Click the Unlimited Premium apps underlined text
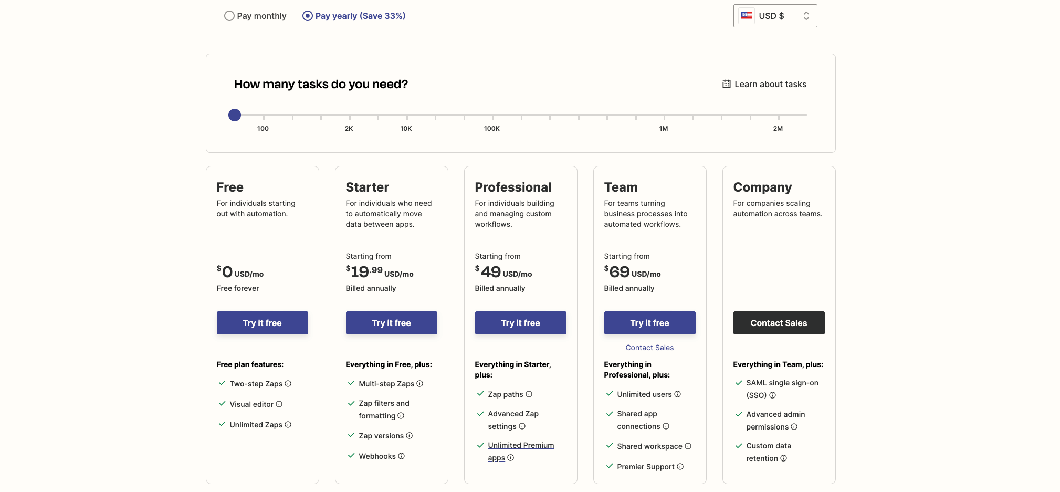 click(x=521, y=445)
